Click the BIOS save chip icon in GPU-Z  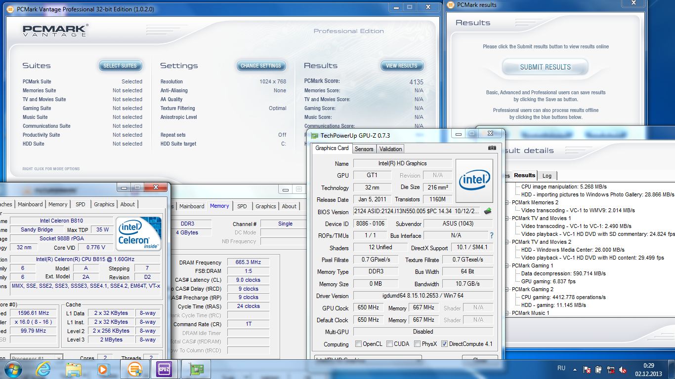click(488, 211)
